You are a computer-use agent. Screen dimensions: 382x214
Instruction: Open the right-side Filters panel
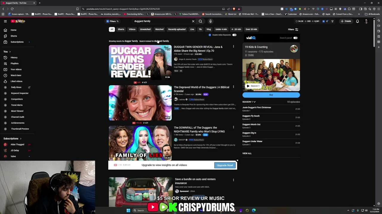pos(293,29)
